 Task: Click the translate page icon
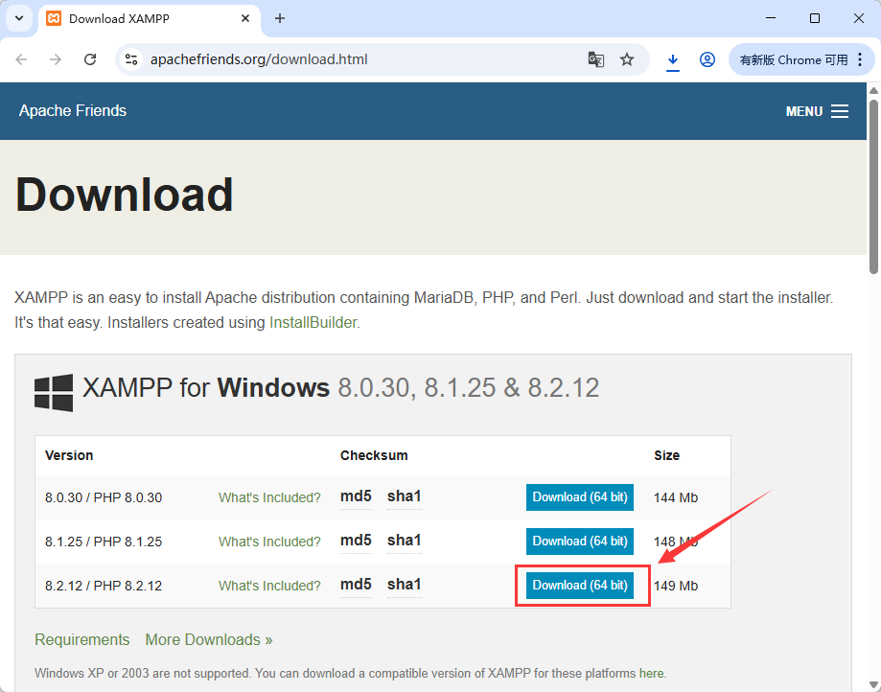click(595, 59)
